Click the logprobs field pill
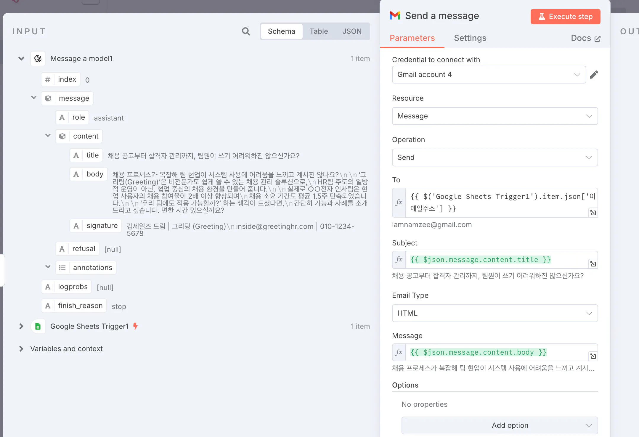The width and height of the screenshot is (639, 437). (x=66, y=287)
